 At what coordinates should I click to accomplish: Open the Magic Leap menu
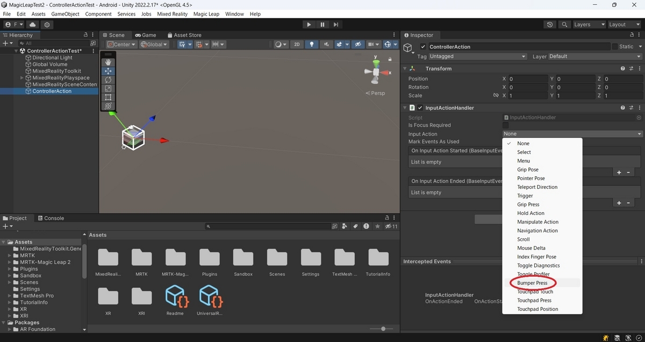coord(206,14)
